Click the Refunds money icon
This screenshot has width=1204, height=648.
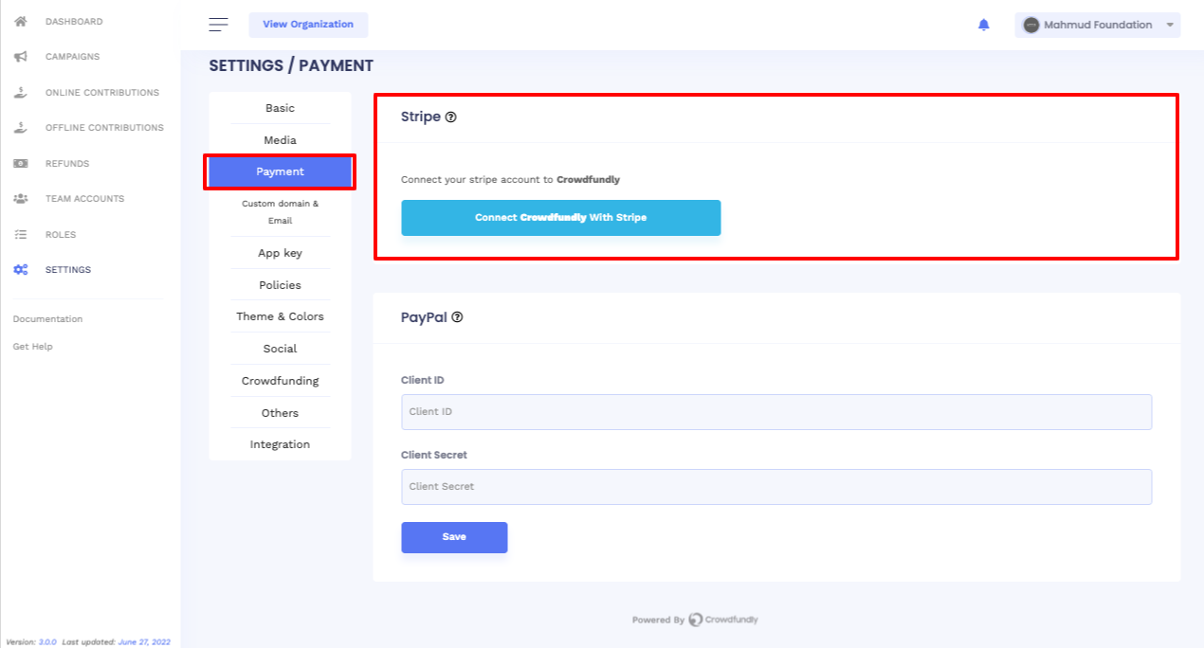click(x=20, y=163)
